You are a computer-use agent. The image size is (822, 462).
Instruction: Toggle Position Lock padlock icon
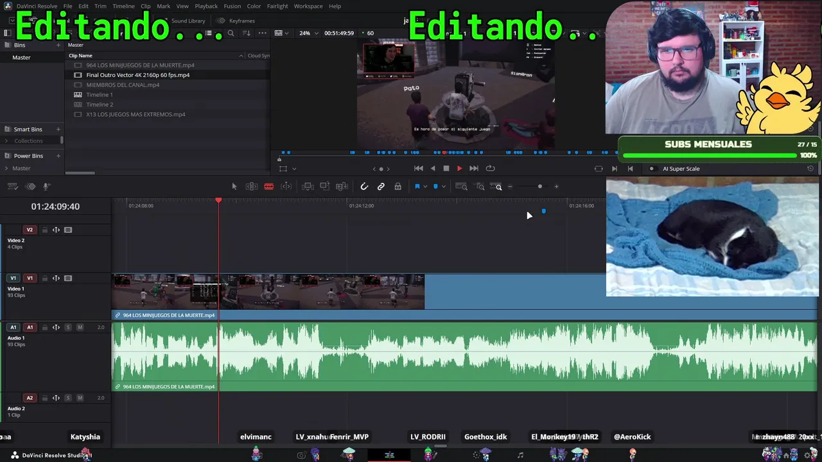click(398, 187)
